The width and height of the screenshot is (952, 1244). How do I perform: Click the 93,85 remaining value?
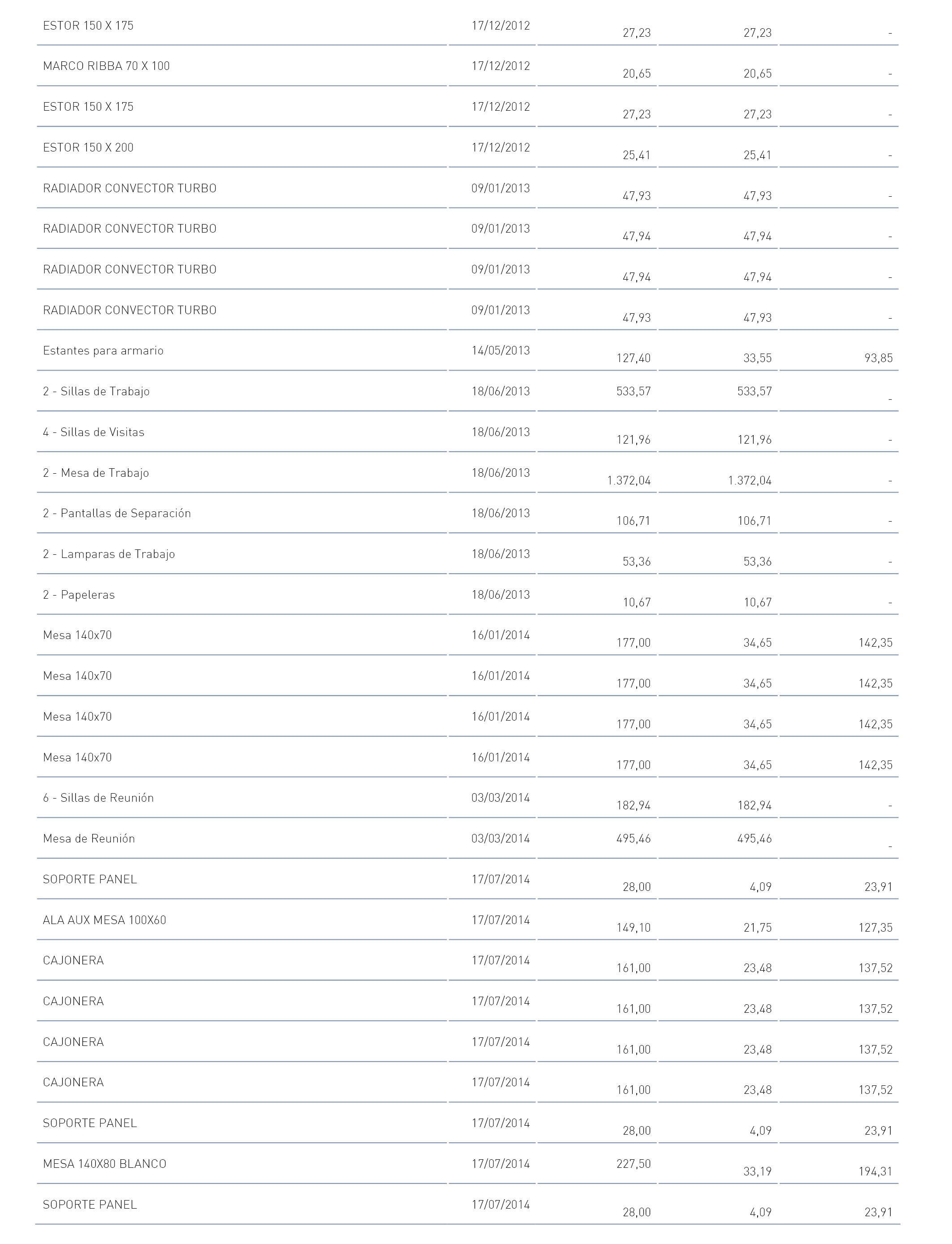click(x=878, y=359)
